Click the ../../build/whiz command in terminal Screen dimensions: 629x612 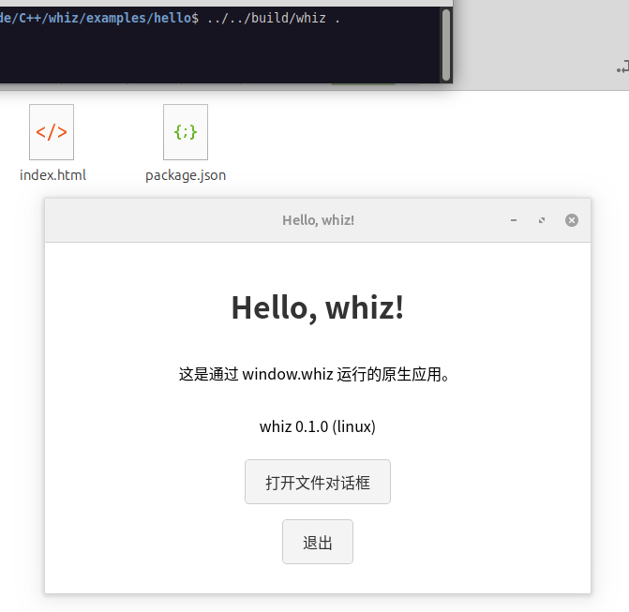[274, 18]
